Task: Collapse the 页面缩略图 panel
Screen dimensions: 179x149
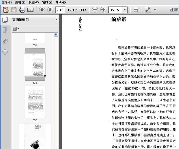Action: point(57,19)
